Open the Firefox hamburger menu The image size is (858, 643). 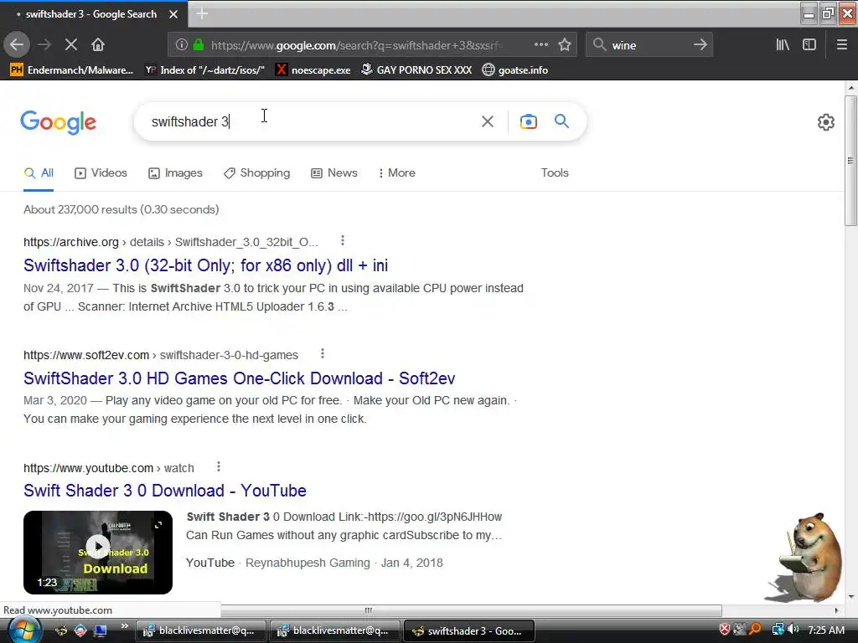[x=842, y=45]
